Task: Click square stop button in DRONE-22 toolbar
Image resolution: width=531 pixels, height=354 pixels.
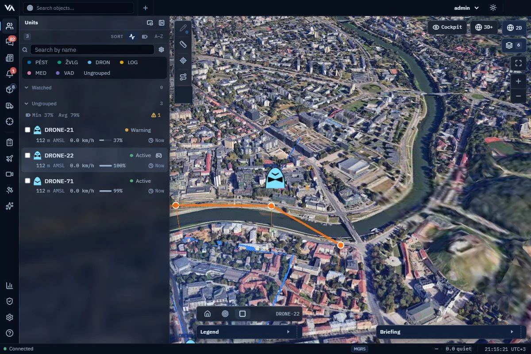Action: 242,314
